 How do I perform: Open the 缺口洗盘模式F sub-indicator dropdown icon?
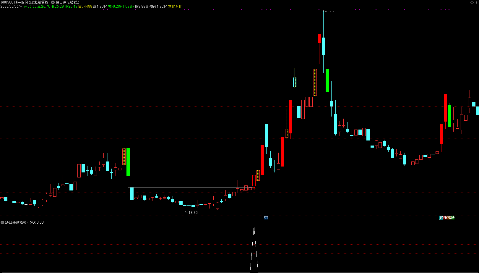tap(2, 222)
